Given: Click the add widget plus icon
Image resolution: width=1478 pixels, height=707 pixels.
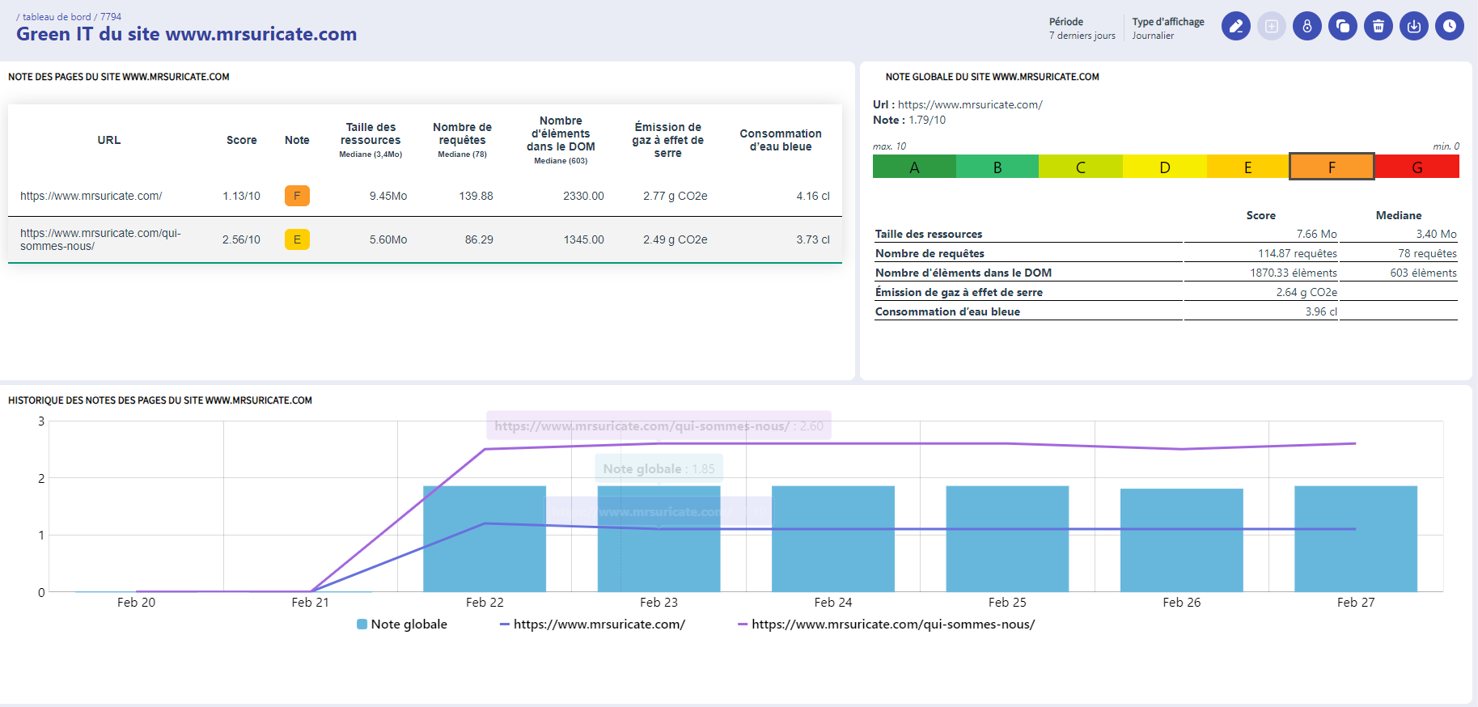Looking at the screenshot, I should [x=1271, y=26].
